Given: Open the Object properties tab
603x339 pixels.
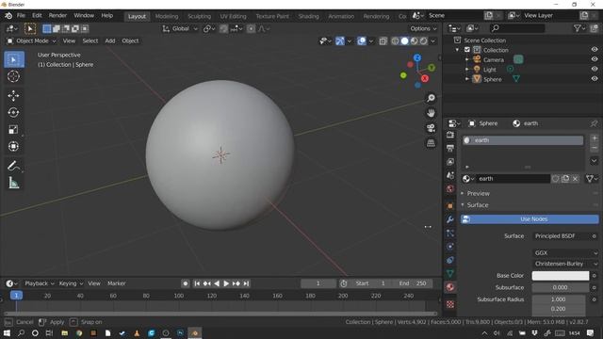Looking at the screenshot, I should click(x=450, y=206).
